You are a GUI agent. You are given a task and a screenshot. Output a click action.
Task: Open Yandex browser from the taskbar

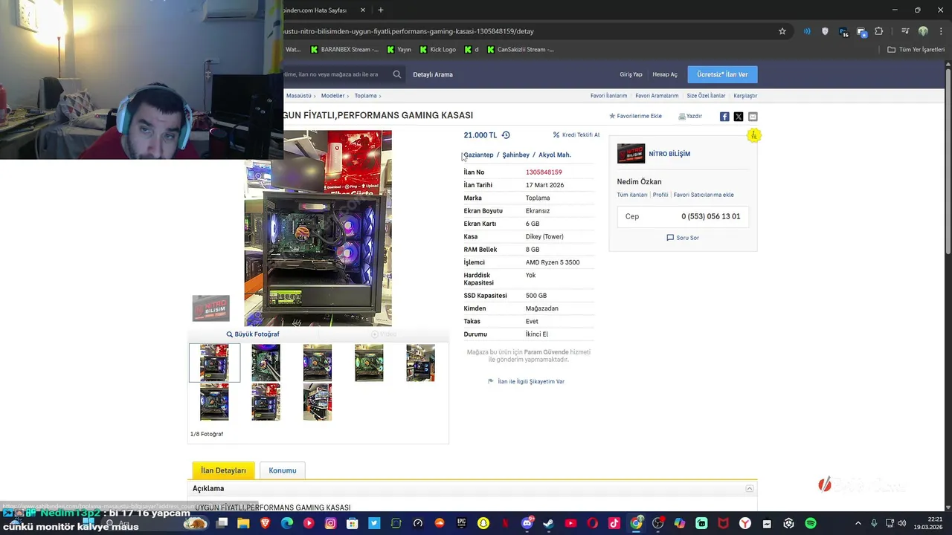(x=745, y=523)
